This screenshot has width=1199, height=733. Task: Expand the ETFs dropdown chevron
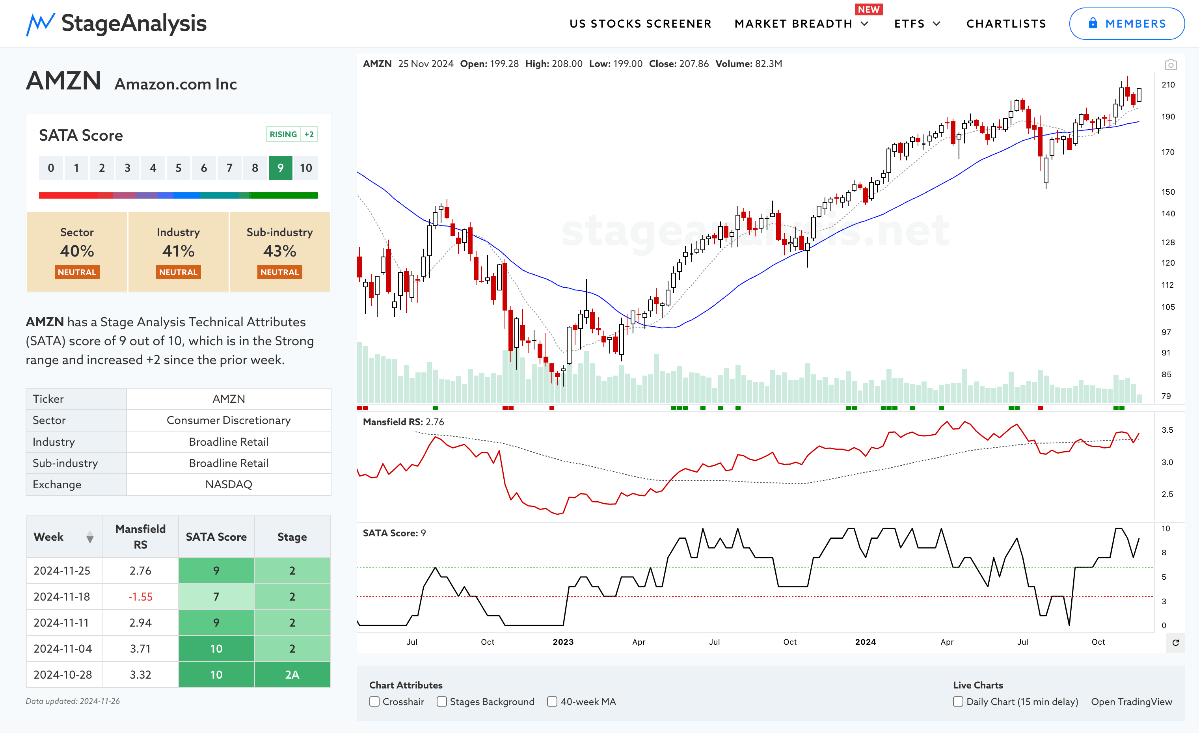(x=937, y=24)
